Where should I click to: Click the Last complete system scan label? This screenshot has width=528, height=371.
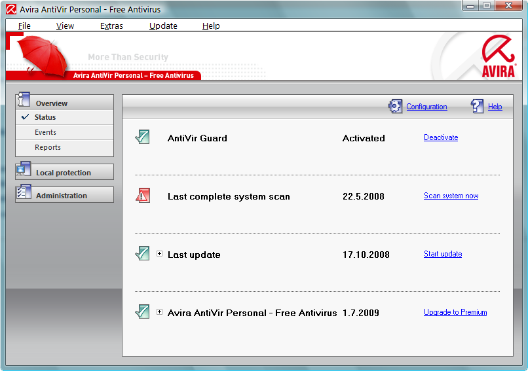[x=229, y=196]
